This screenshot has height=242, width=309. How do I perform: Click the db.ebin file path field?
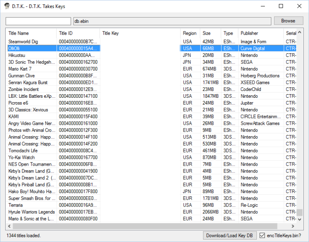tap(172, 21)
